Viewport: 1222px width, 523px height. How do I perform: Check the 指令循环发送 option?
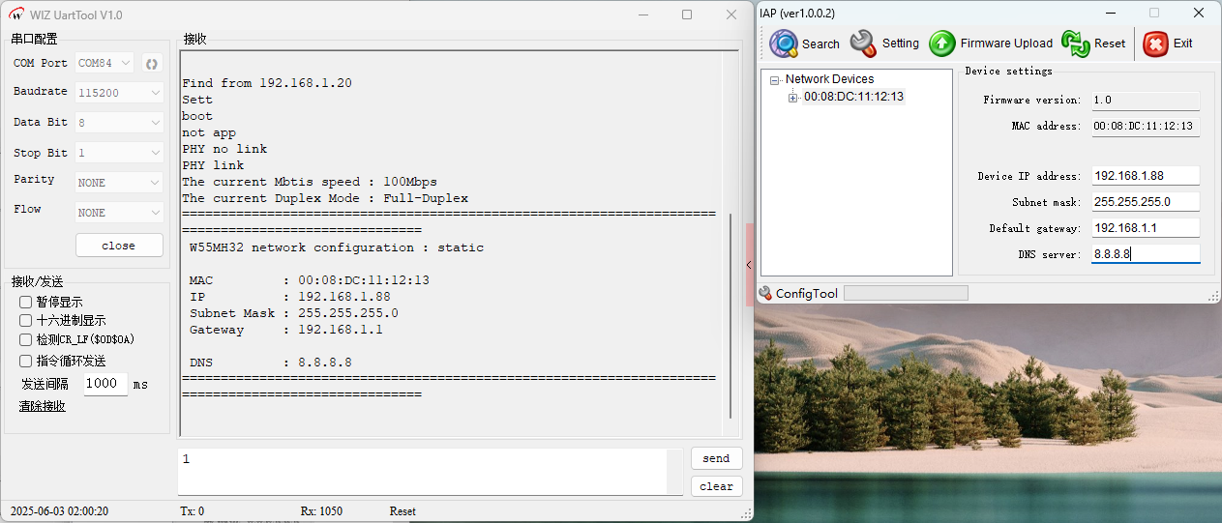coord(26,361)
